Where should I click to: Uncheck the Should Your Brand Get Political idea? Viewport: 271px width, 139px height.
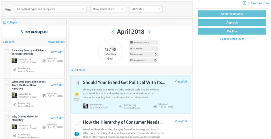click(x=77, y=83)
